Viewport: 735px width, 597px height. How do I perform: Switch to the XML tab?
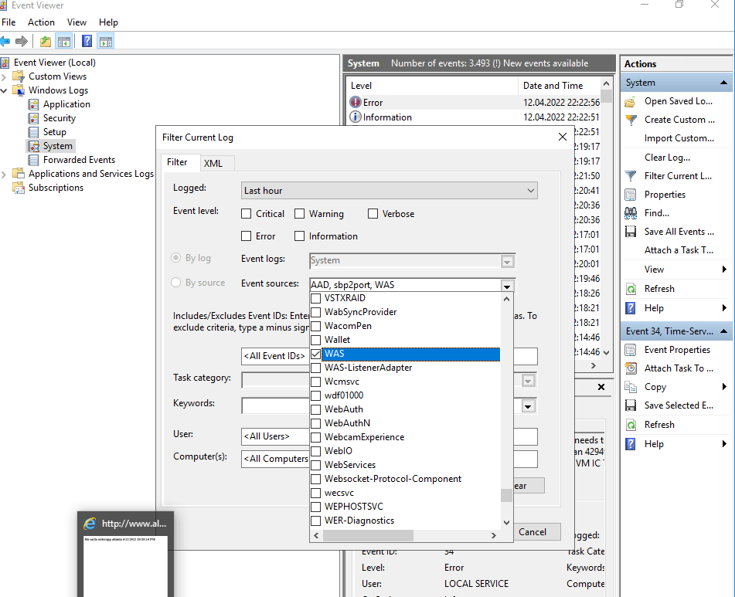click(213, 163)
